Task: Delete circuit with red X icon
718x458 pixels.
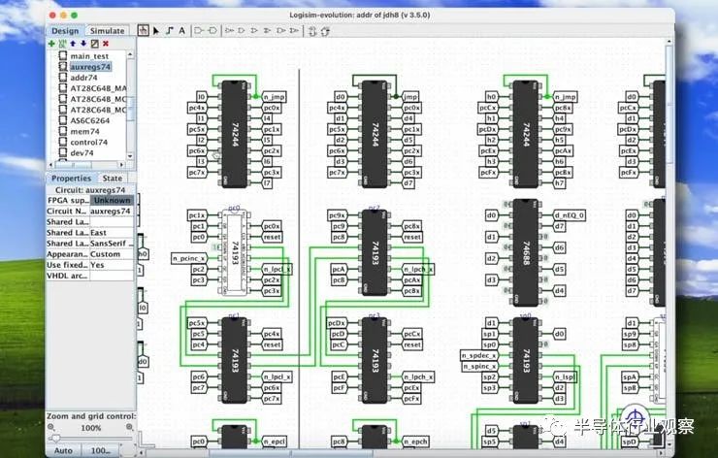Action: click(x=106, y=44)
